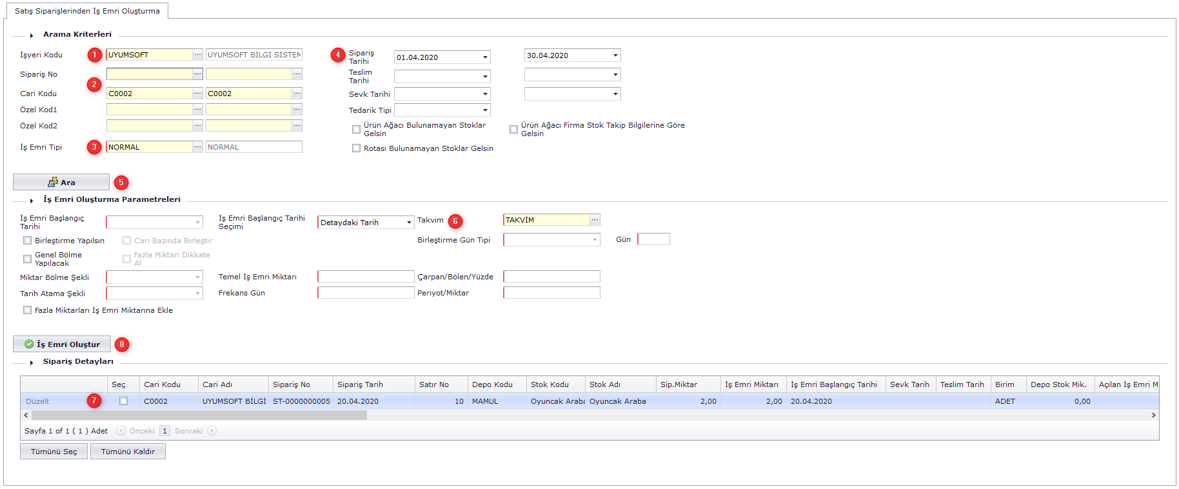
Task: Open Sipariş Tarihi start date dropdown
Action: point(485,57)
